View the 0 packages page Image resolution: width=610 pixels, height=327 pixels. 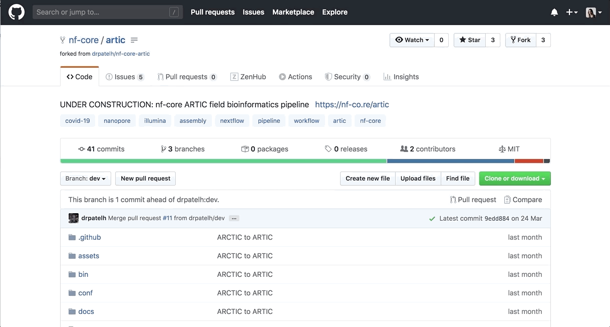click(x=265, y=149)
